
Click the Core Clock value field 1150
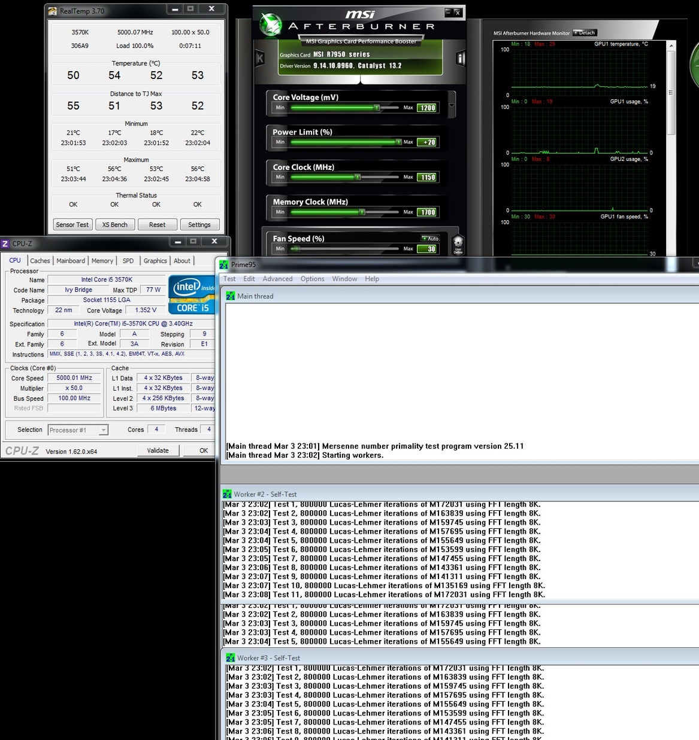point(428,177)
